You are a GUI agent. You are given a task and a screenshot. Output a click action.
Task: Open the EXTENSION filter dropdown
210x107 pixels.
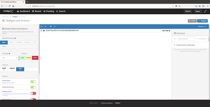click(x=203, y=39)
